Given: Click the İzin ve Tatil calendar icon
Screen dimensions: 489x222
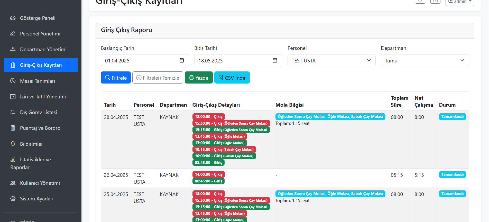Looking at the screenshot, I should click(13, 97).
